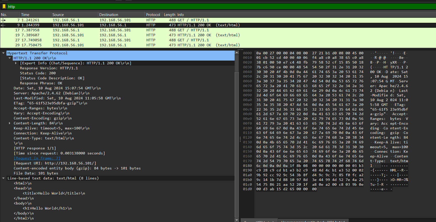This screenshot has height=222, width=436.
Task: Click the down arrow of details scrollbar
Action: (237, 220)
